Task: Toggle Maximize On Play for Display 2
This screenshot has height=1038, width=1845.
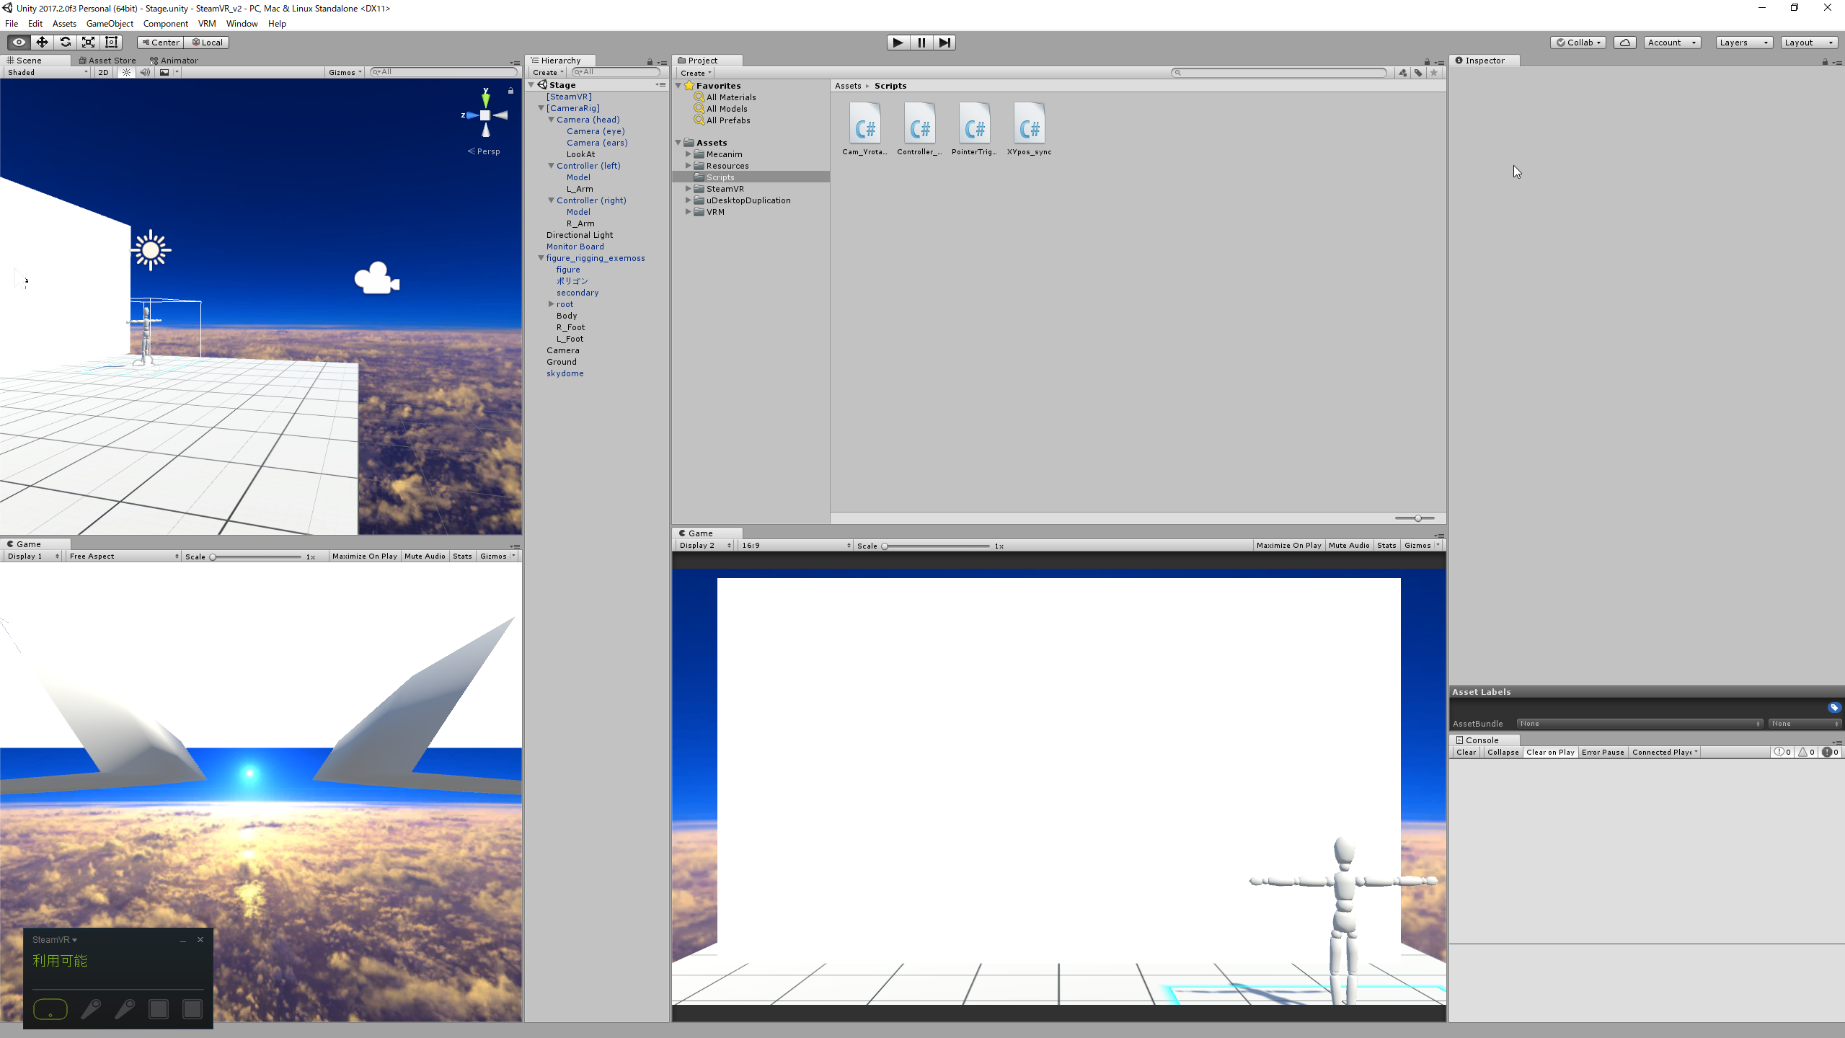Action: click(x=1288, y=546)
